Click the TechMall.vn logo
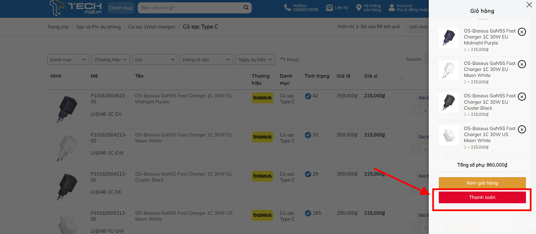Viewport: 536px width, 234px height. [76, 8]
